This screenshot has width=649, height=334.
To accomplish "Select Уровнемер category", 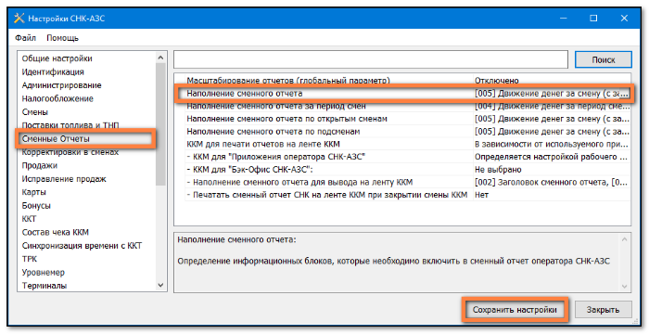I will [x=43, y=272].
